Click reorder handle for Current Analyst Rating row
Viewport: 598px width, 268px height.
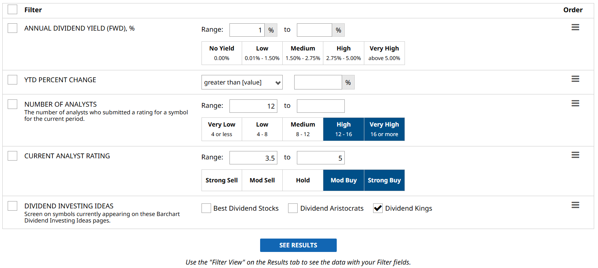pos(575,155)
